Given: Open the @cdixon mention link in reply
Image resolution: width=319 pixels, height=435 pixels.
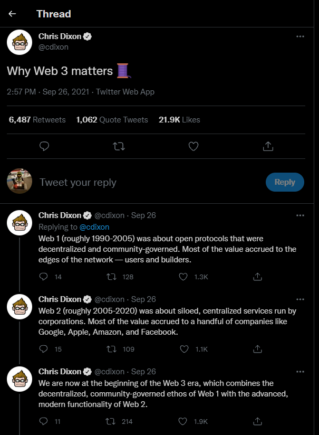Looking at the screenshot, I should pos(94,227).
